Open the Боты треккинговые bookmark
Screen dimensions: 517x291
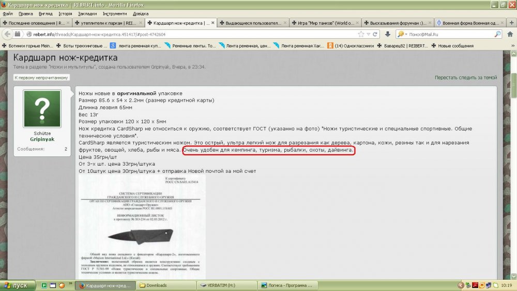point(82,46)
